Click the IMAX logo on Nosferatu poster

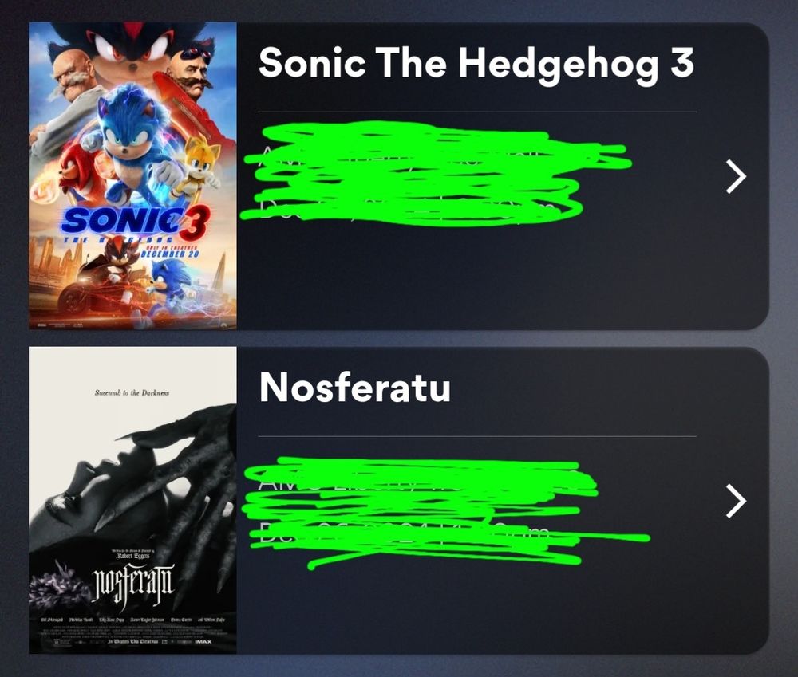tap(203, 642)
